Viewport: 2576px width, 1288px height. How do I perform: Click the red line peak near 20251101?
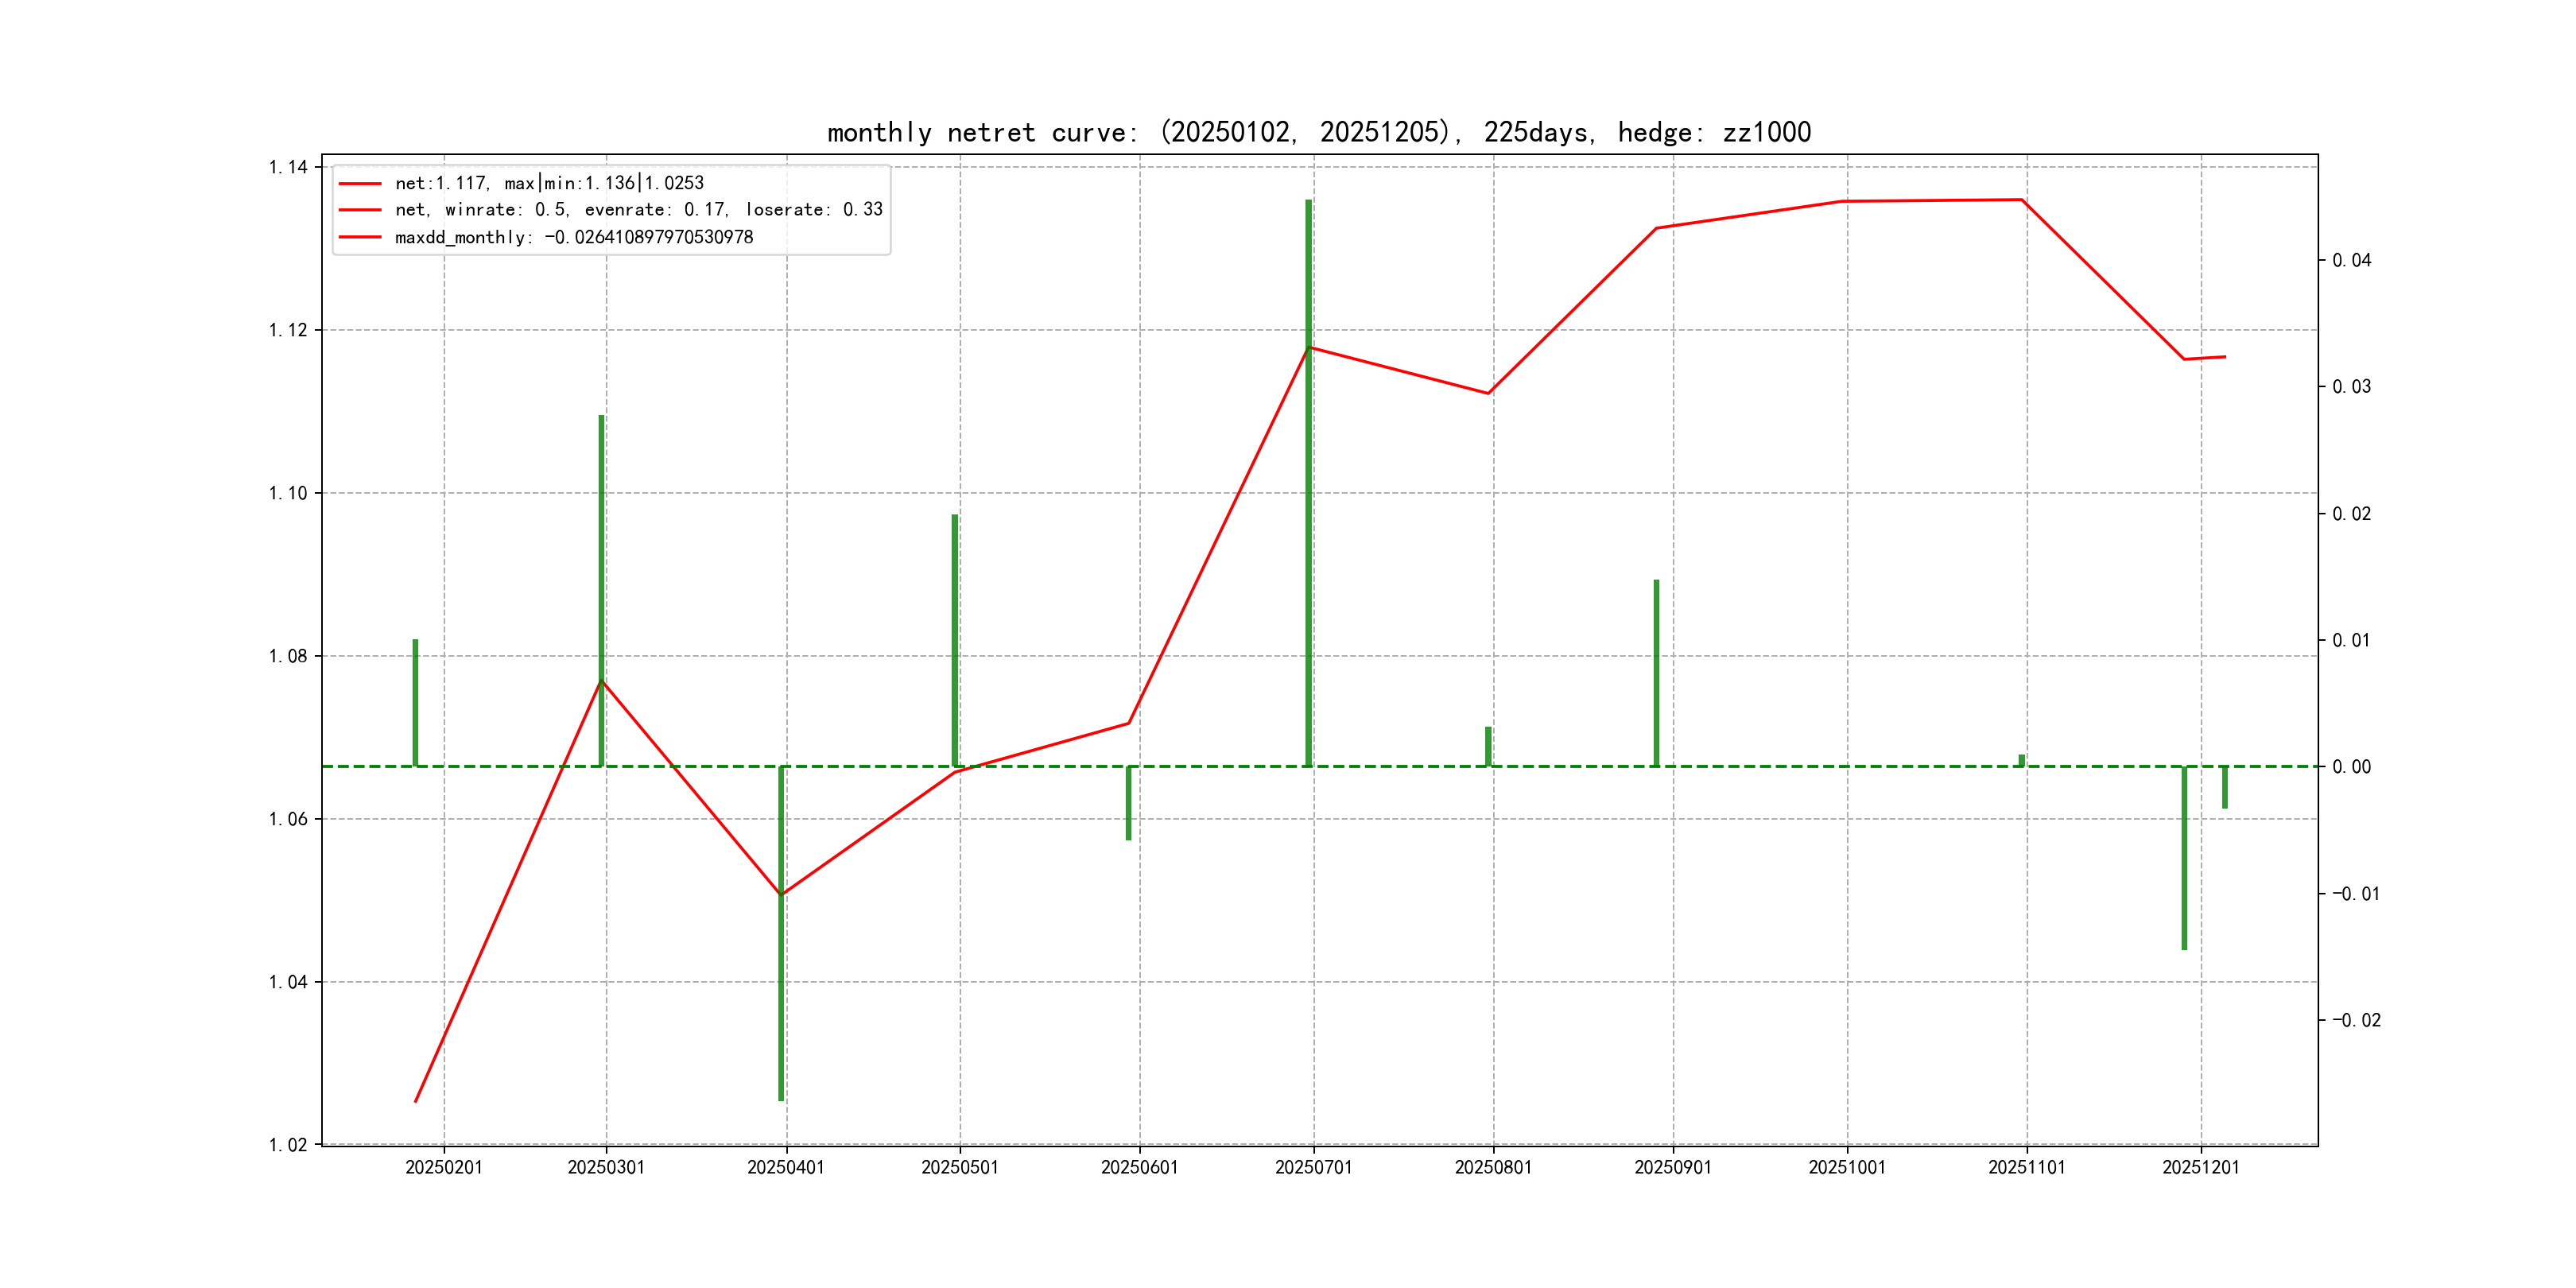coord(2022,200)
